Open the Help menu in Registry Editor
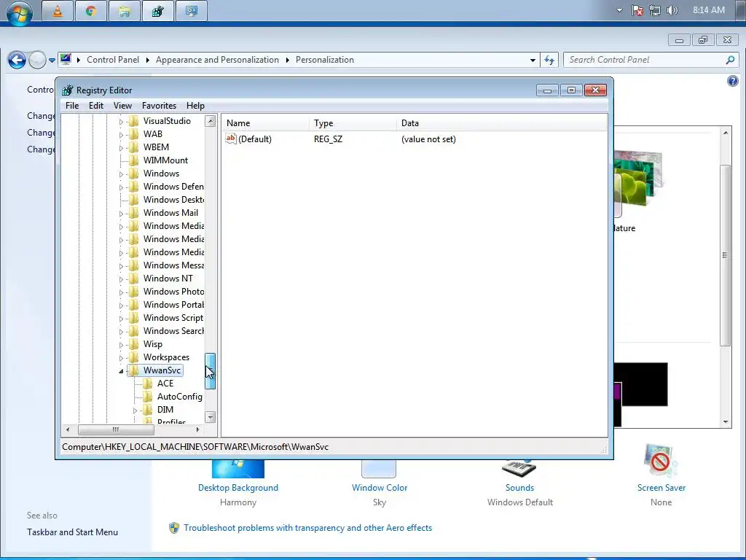Viewport: 746px width, 560px height. (x=195, y=106)
